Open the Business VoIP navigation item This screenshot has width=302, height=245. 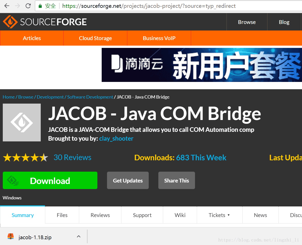point(159,38)
